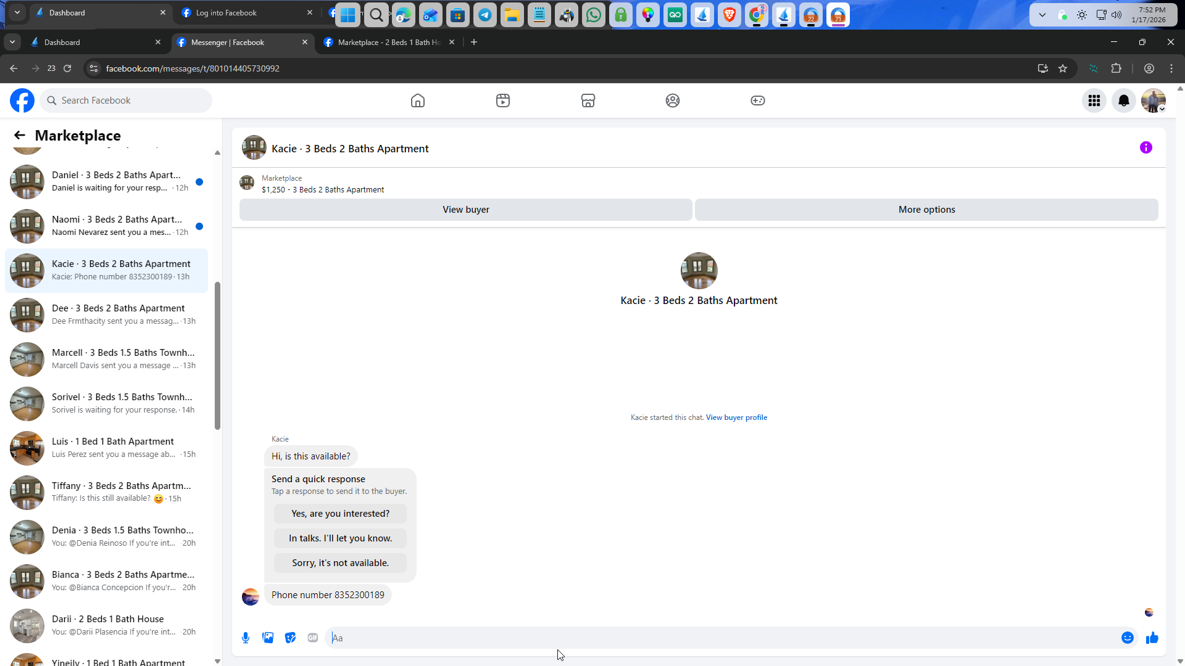Open the Facebook apps grid menu
The width and height of the screenshot is (1185, 666).
pyautogui.click(x=1094, y=101)
